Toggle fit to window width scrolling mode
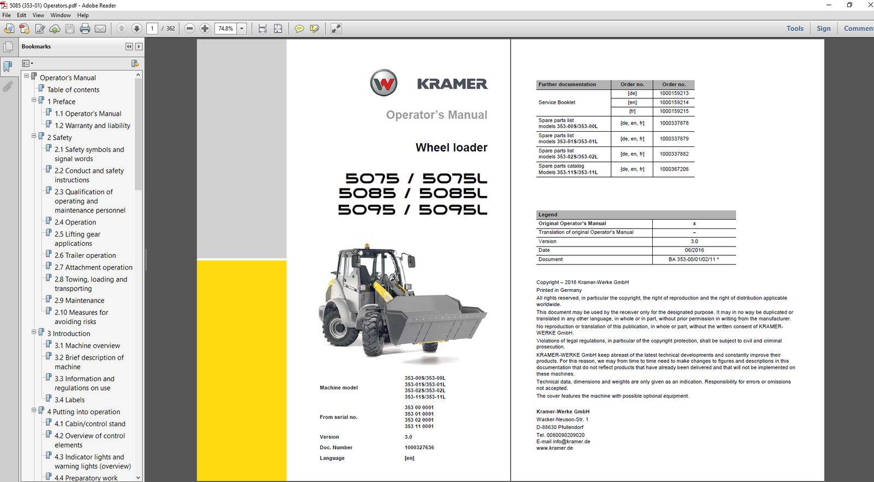The image size is (874, 482). tap(263, 28)
